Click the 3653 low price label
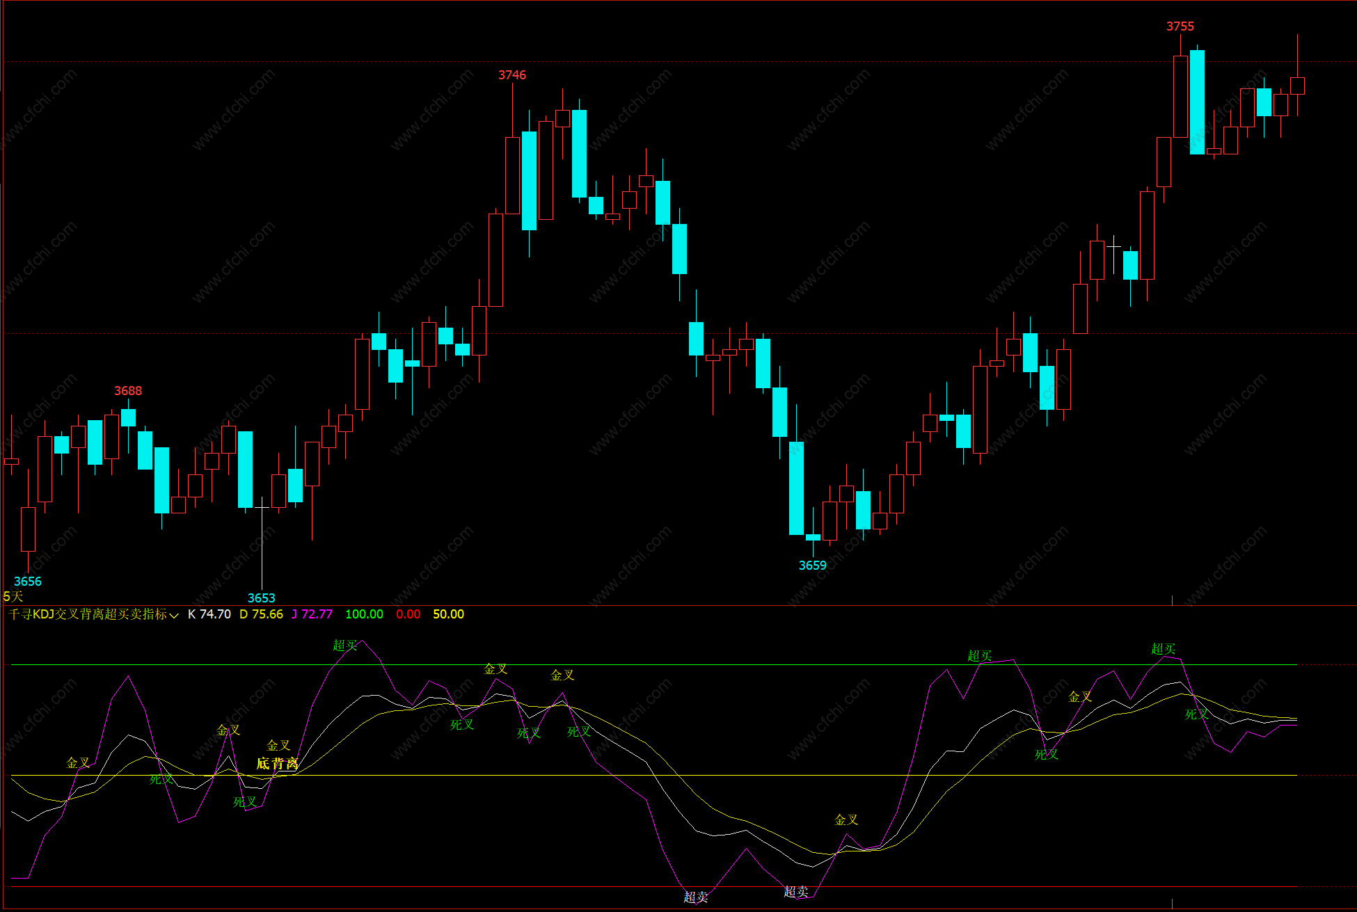This screenshot has height=912, width=1357. 261,598
